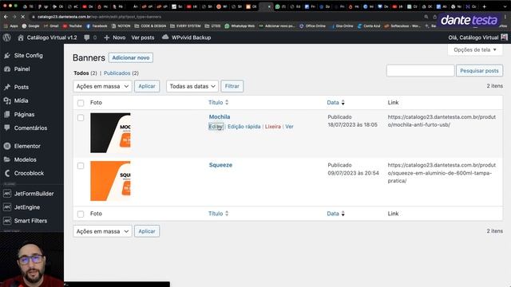Stop page loading with the X button
Screen dimensions: 511x287
point(23,17)
